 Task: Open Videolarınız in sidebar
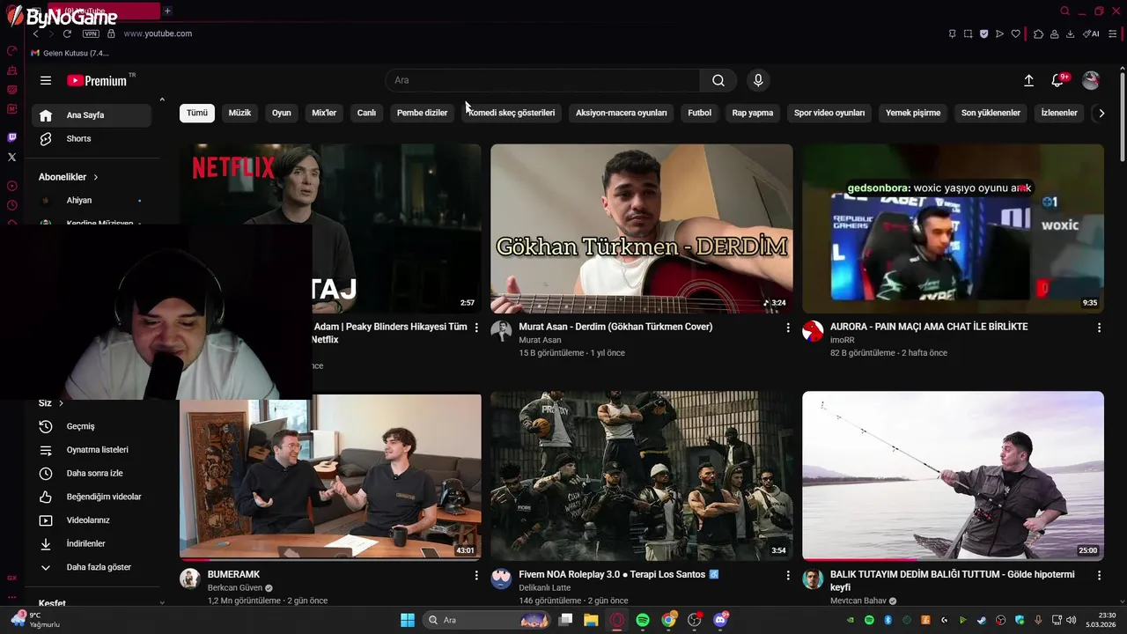(x=92, y=520)
